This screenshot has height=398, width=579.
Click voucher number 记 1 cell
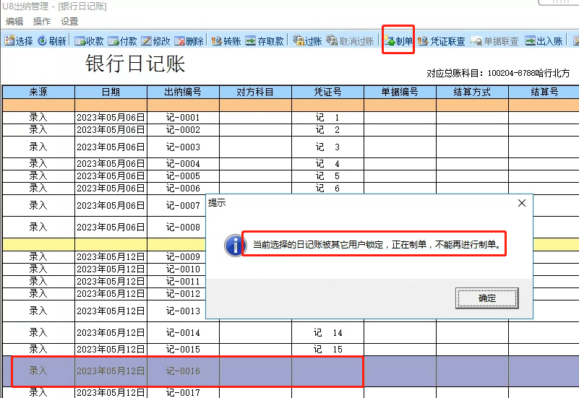(x=328, y=118)
